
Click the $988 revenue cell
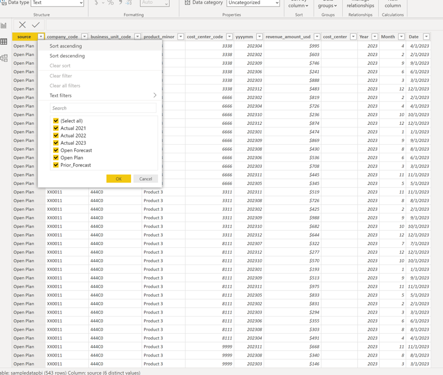(x=292, y=218)
